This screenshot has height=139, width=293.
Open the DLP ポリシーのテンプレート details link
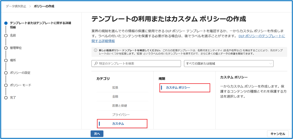pos(261,36)
